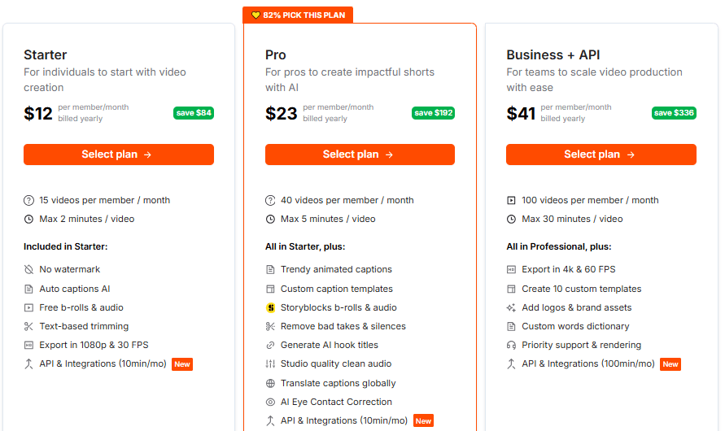Click the New badge in Starter plan

[x=182, y=364]
